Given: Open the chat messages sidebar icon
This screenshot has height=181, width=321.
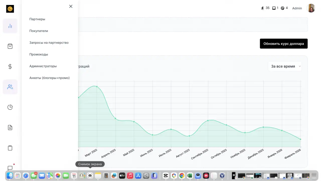Looking at the screenshot, I should tap(10, 168).
